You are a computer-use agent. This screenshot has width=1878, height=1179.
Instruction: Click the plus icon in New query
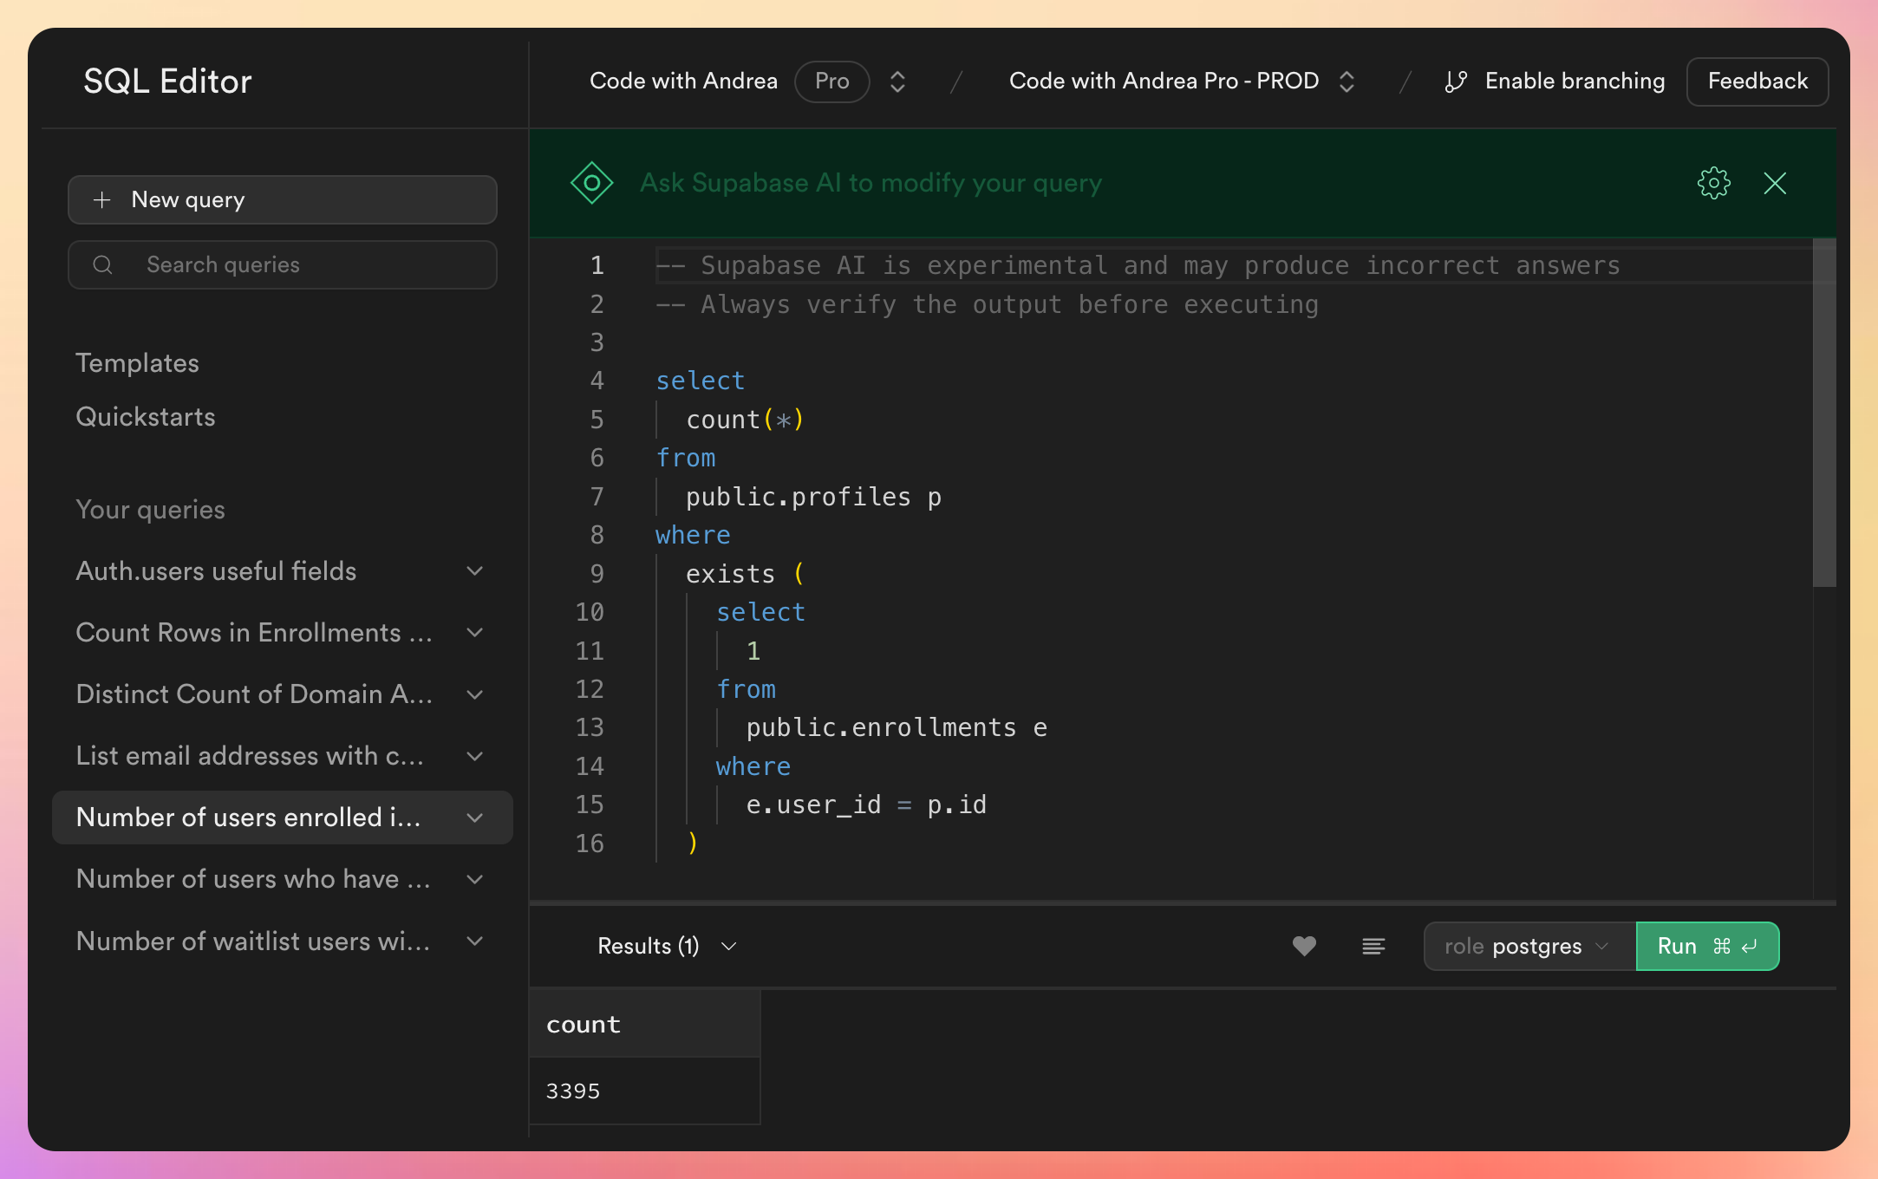(101, 199)
